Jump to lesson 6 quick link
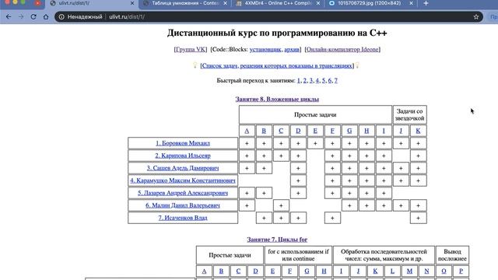Viewport: 498px width, 280px height. pyautogui.click(x=330, y=81)
